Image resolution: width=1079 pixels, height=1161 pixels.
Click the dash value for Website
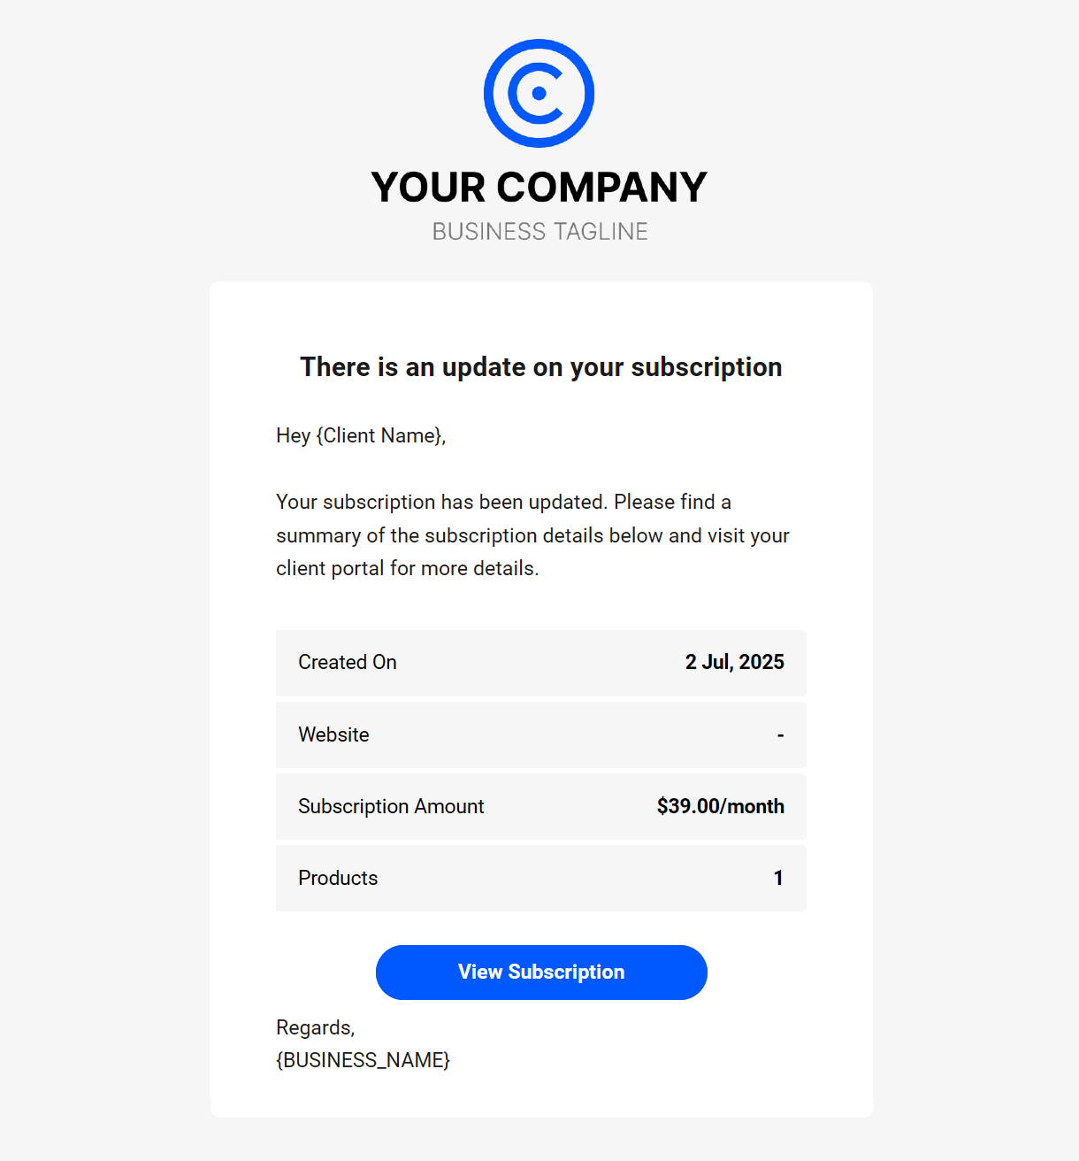point(780,734)
